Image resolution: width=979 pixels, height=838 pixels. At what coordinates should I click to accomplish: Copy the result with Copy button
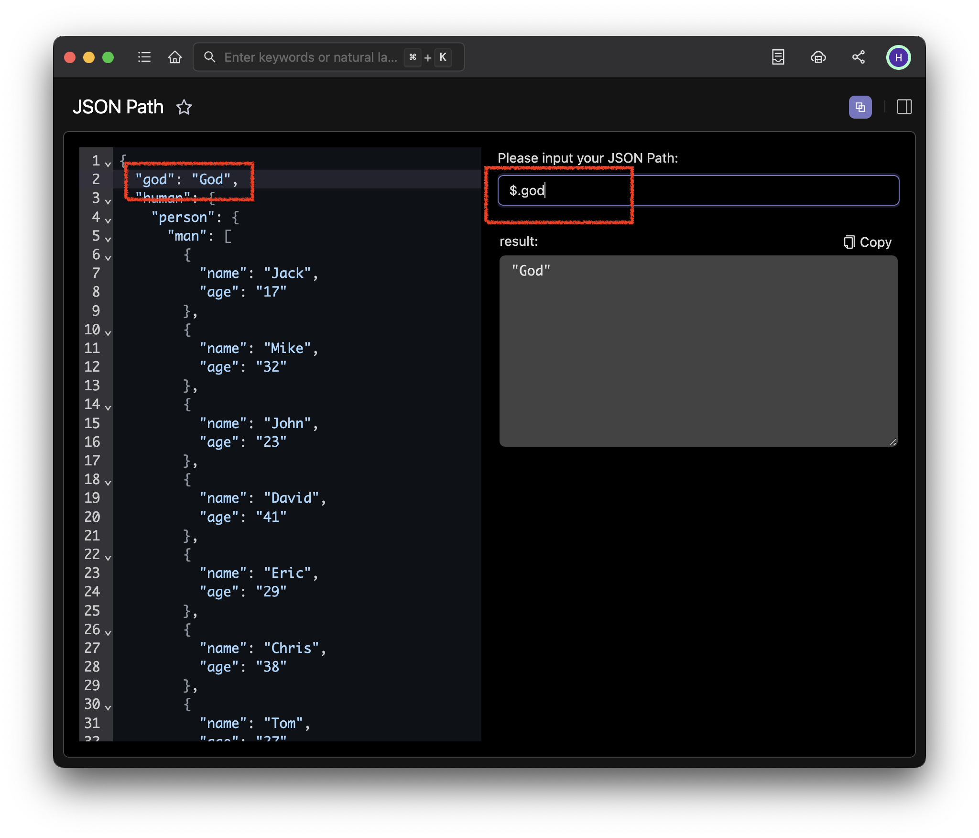pos(868,242)
